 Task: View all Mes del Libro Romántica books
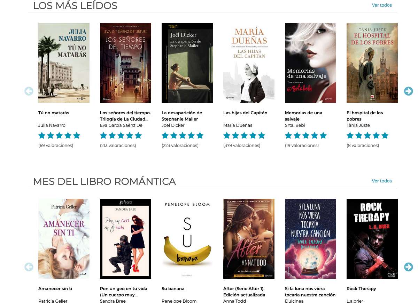[x=382, y=181]
